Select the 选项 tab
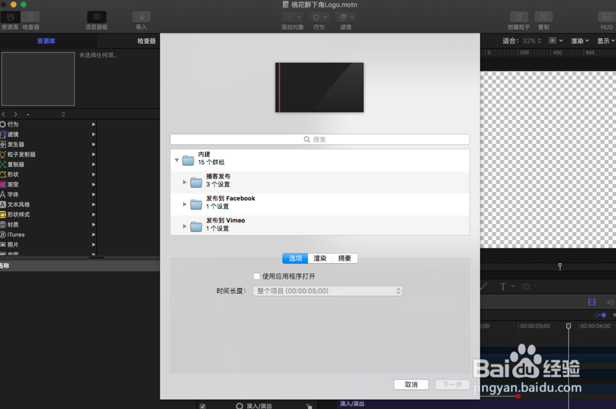 pyautogui.click(x=296, y=258)
